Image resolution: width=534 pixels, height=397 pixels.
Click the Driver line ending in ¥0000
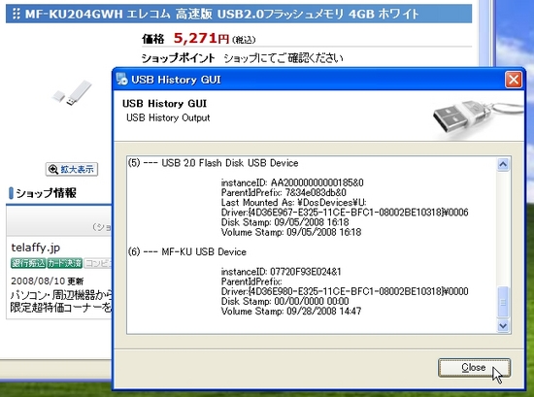tap(345, 291)
